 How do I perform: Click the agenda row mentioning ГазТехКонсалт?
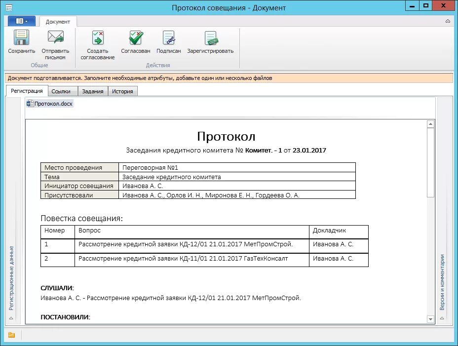(204, 260)
